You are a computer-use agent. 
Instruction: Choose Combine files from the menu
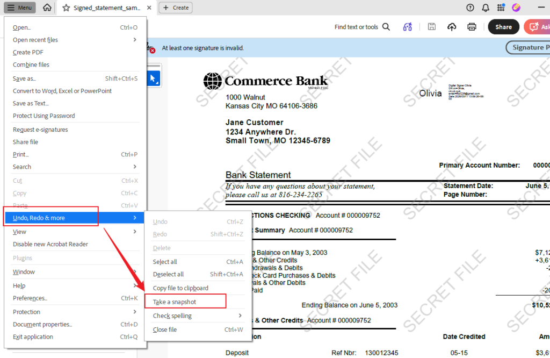pos(31,65)
